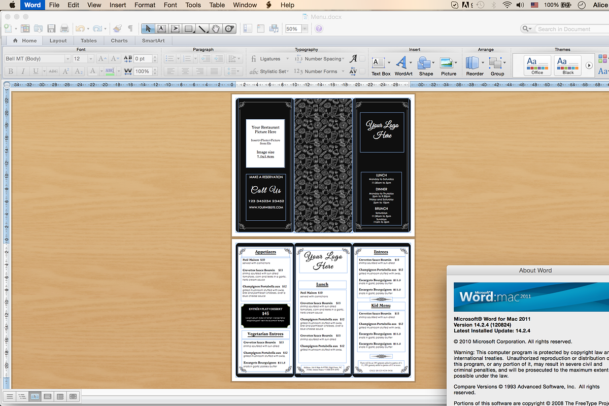Switch to Outline view button

(x=22, y=396)
